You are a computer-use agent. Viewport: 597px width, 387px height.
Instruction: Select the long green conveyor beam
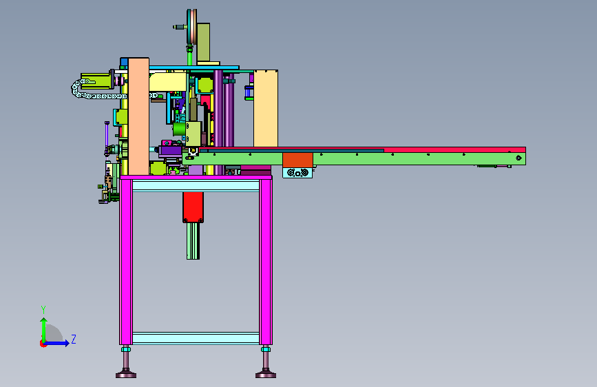pyautogui.click(x=354, y=159)
